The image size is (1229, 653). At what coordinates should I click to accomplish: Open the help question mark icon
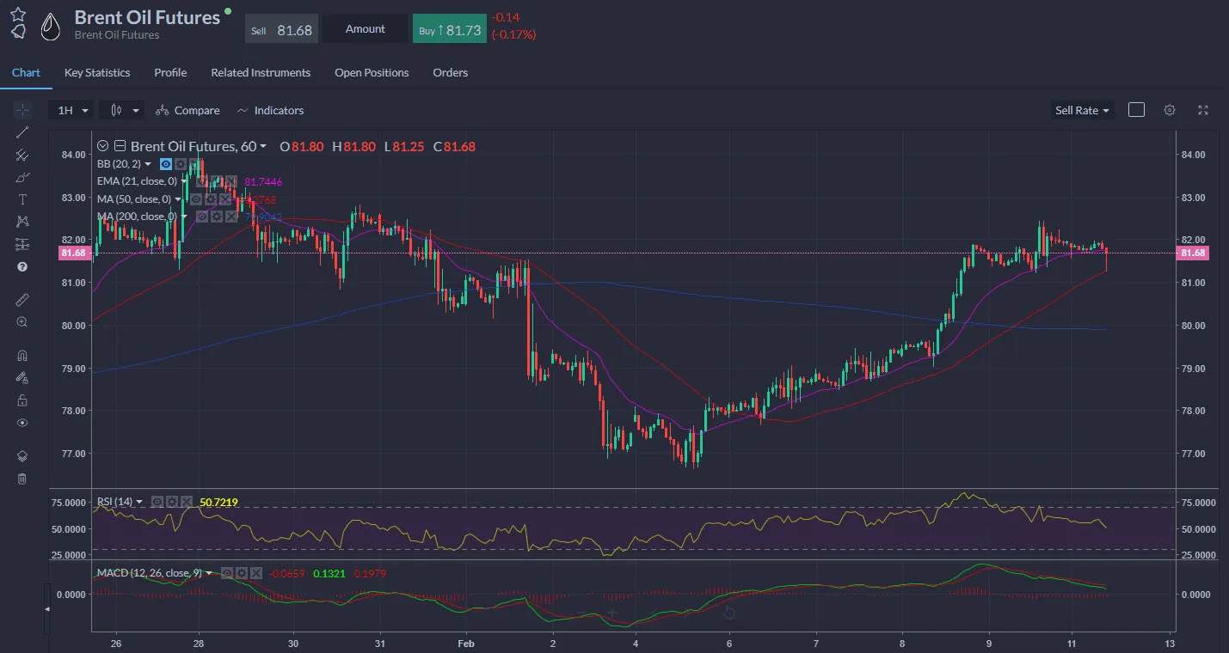[22, 266]
